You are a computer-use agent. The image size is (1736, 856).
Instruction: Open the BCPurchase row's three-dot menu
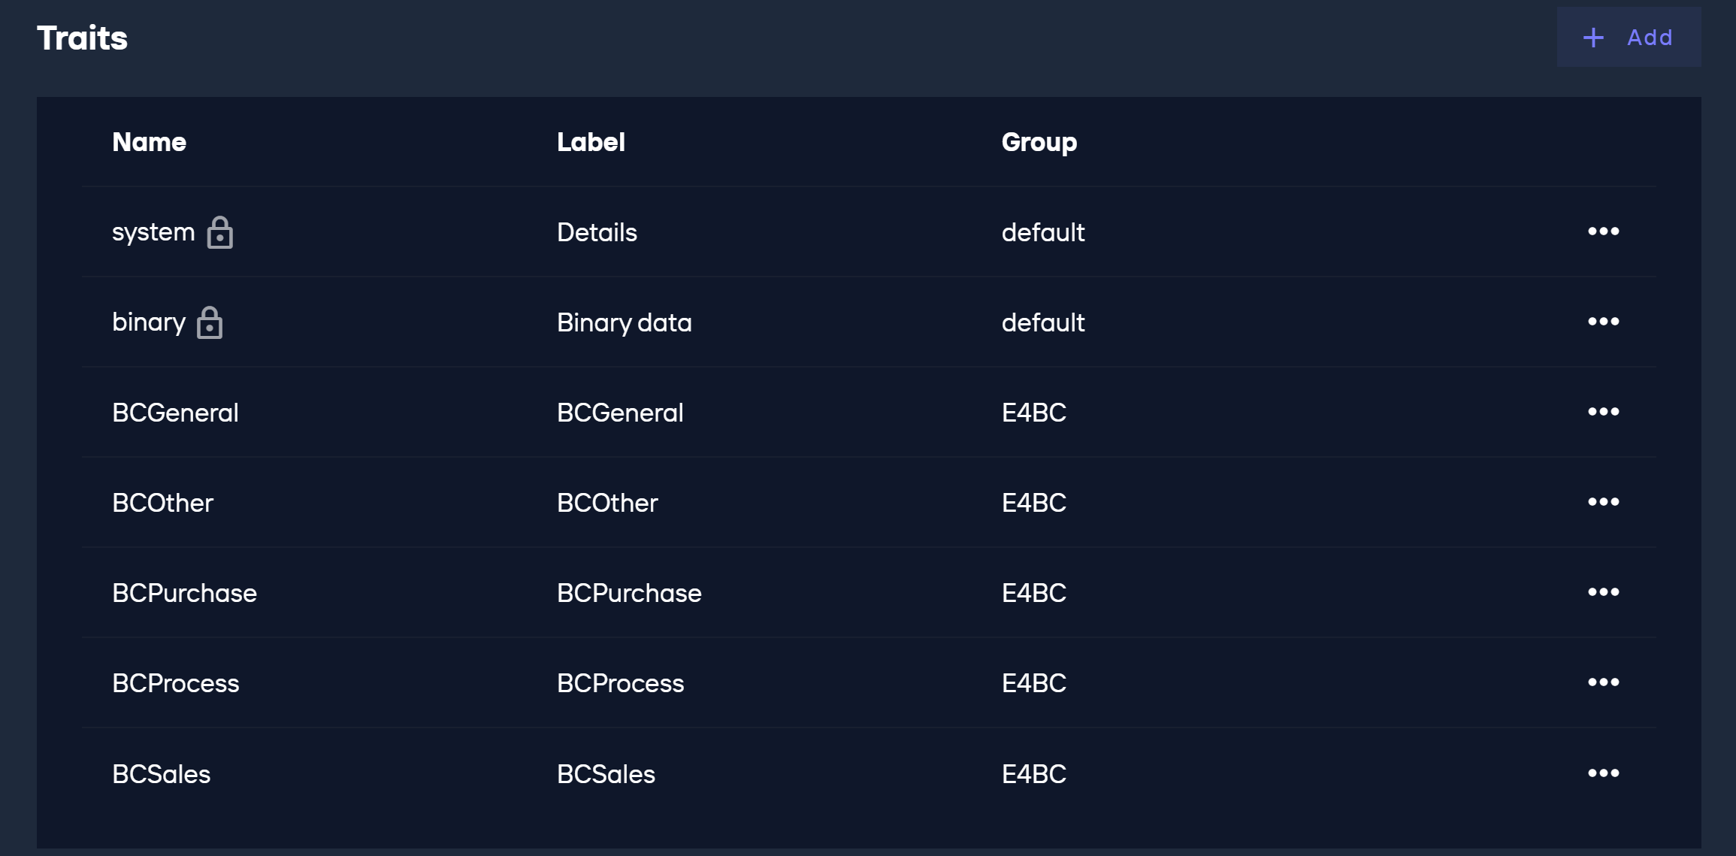point(1603,592)
